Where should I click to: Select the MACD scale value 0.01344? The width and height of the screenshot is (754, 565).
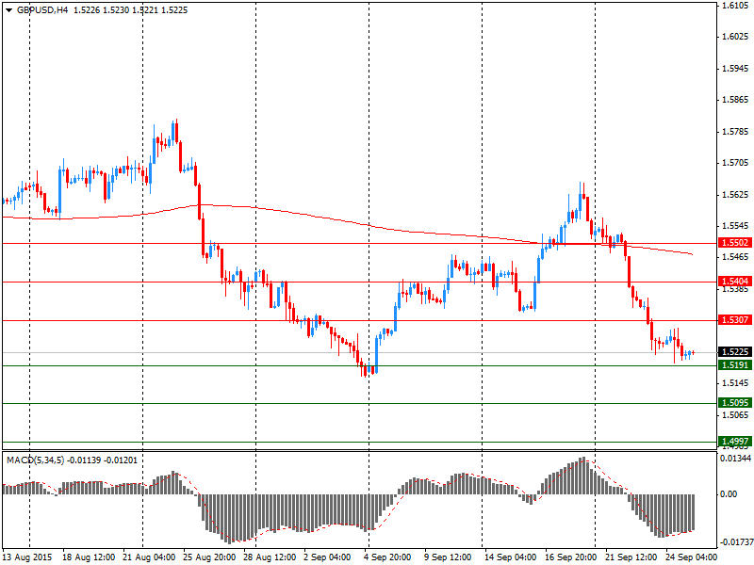tap(736, 459)
